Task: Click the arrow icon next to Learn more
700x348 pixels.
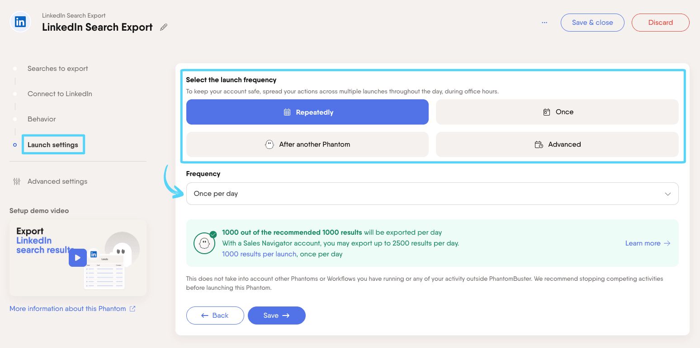Action: (667, 243)
